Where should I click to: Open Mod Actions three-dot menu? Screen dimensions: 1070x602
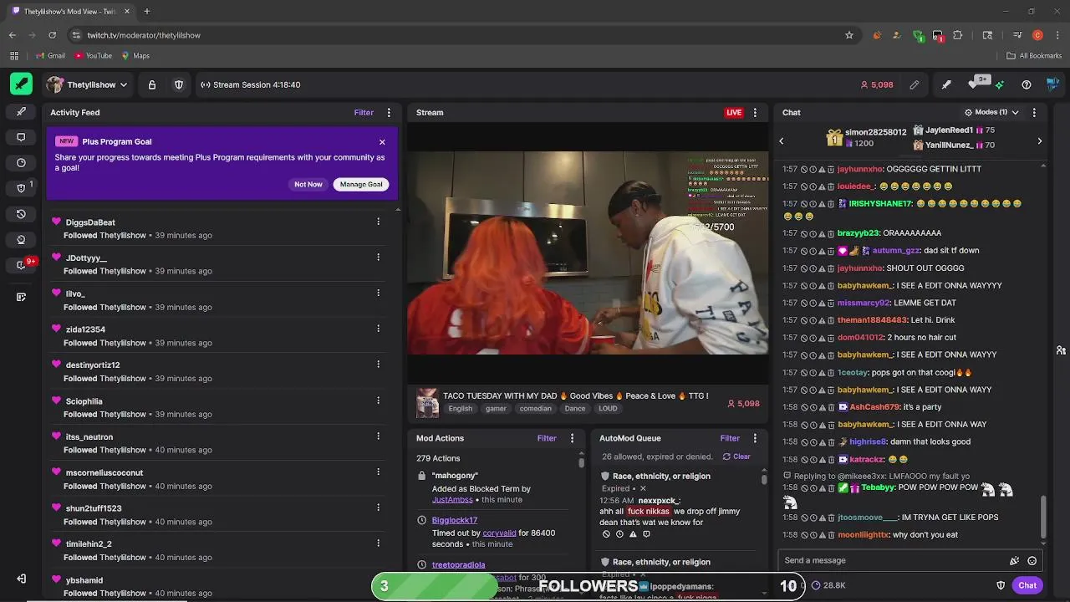point(572,438)
